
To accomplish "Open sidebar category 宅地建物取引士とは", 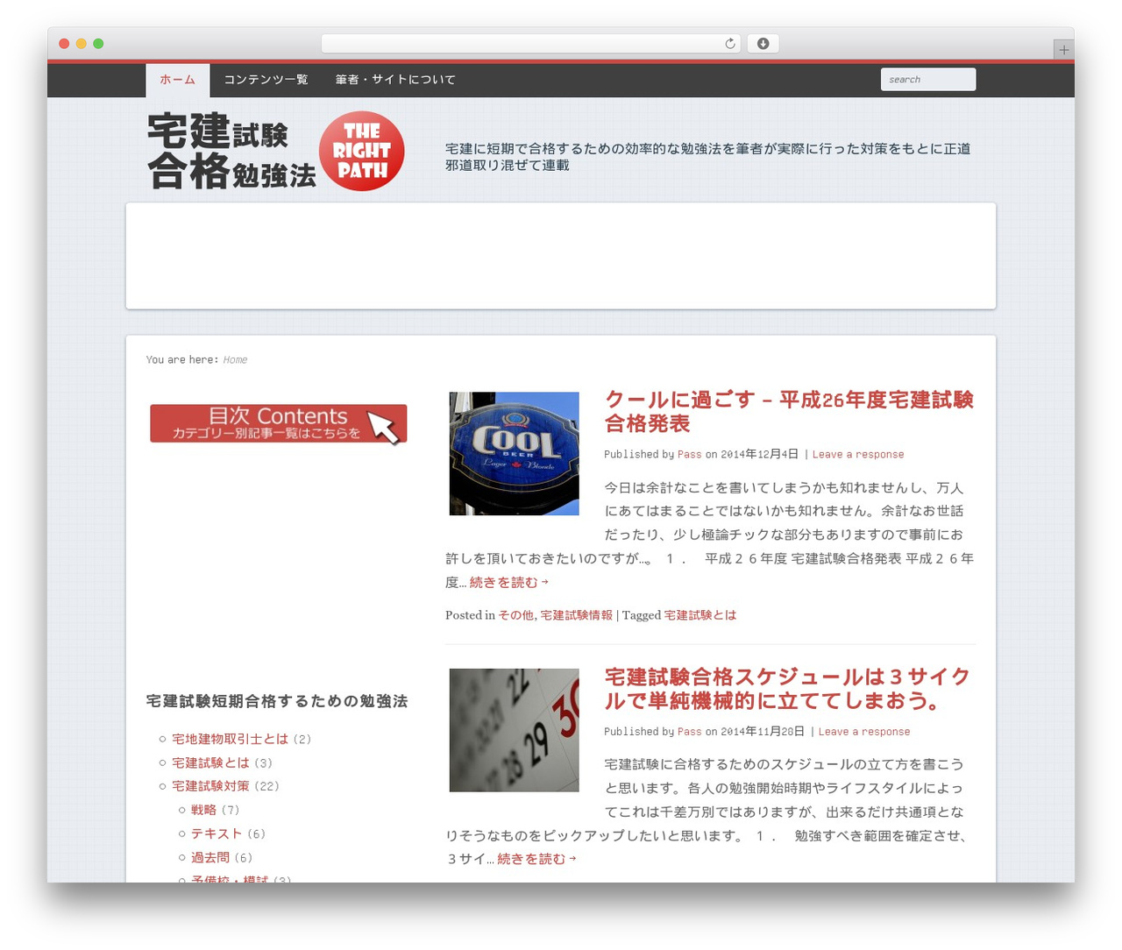I will pos(230,740).
